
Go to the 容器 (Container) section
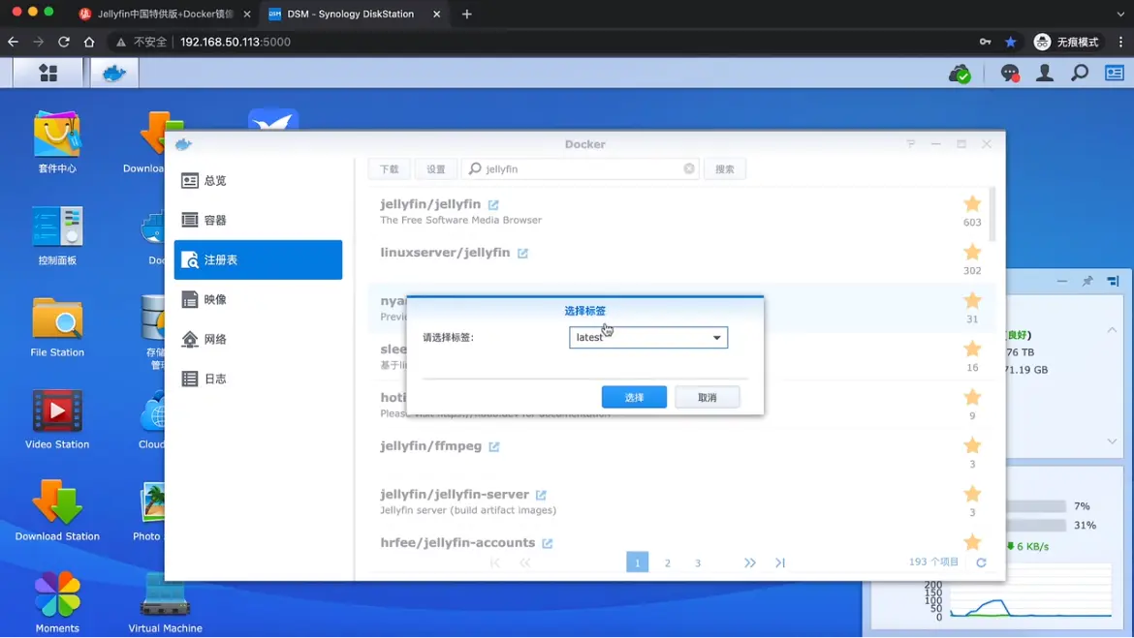pos(215,221)
